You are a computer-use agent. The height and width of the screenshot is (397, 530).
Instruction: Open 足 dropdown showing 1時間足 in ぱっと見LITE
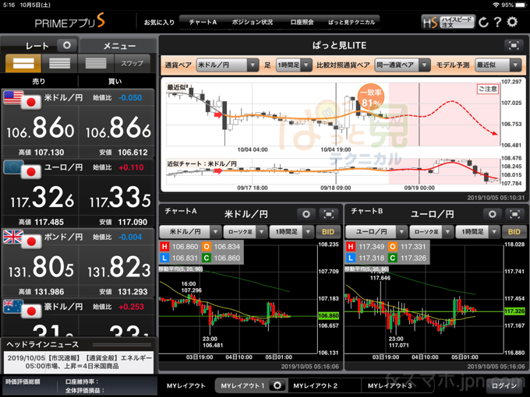(x=294, y=65)
